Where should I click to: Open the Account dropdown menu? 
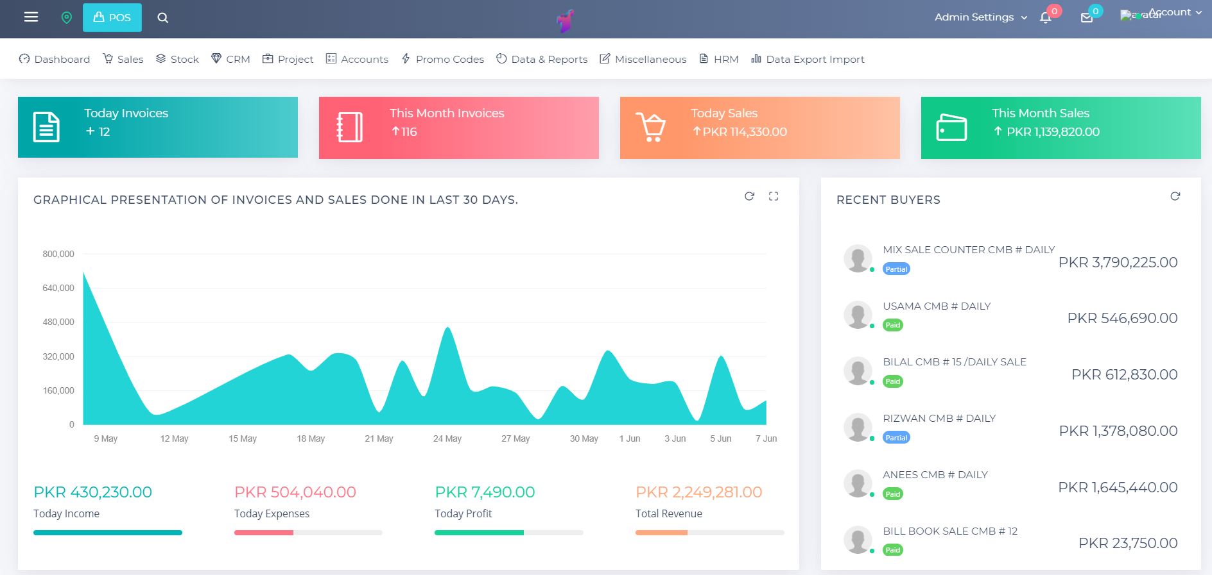coord(1175,12)
